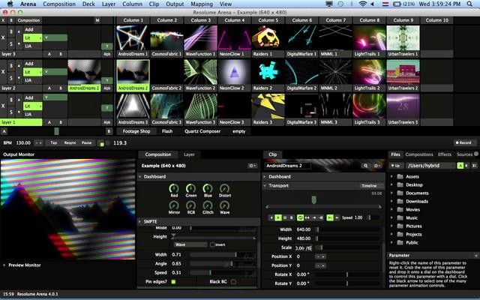Play the AndroidDreams 2 clip forward in Transport

(278, 217)
